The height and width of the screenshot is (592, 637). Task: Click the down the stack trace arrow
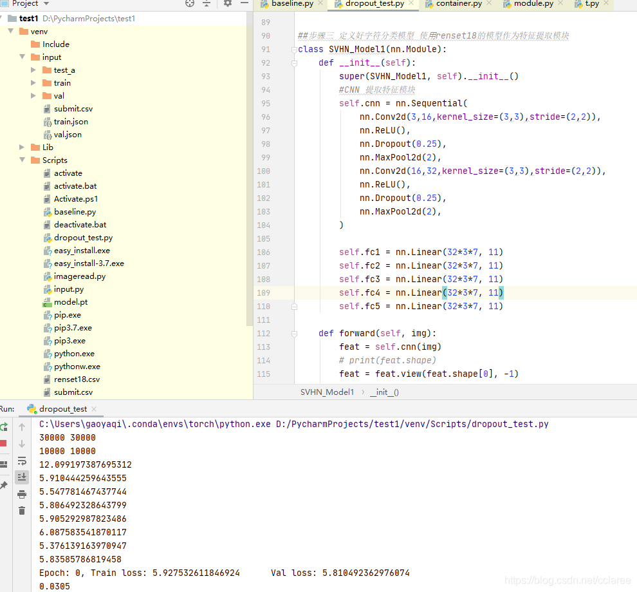[22, 444]
